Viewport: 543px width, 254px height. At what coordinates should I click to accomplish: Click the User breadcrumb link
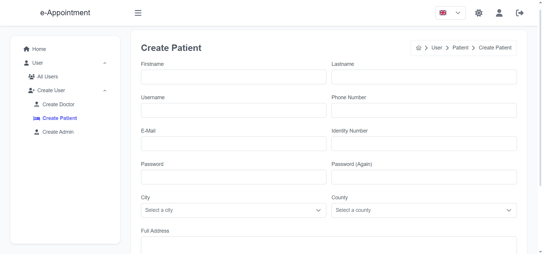tap(437, 48)
